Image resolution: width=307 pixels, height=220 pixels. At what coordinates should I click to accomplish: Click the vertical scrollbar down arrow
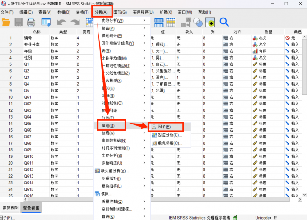pos(304,195)
